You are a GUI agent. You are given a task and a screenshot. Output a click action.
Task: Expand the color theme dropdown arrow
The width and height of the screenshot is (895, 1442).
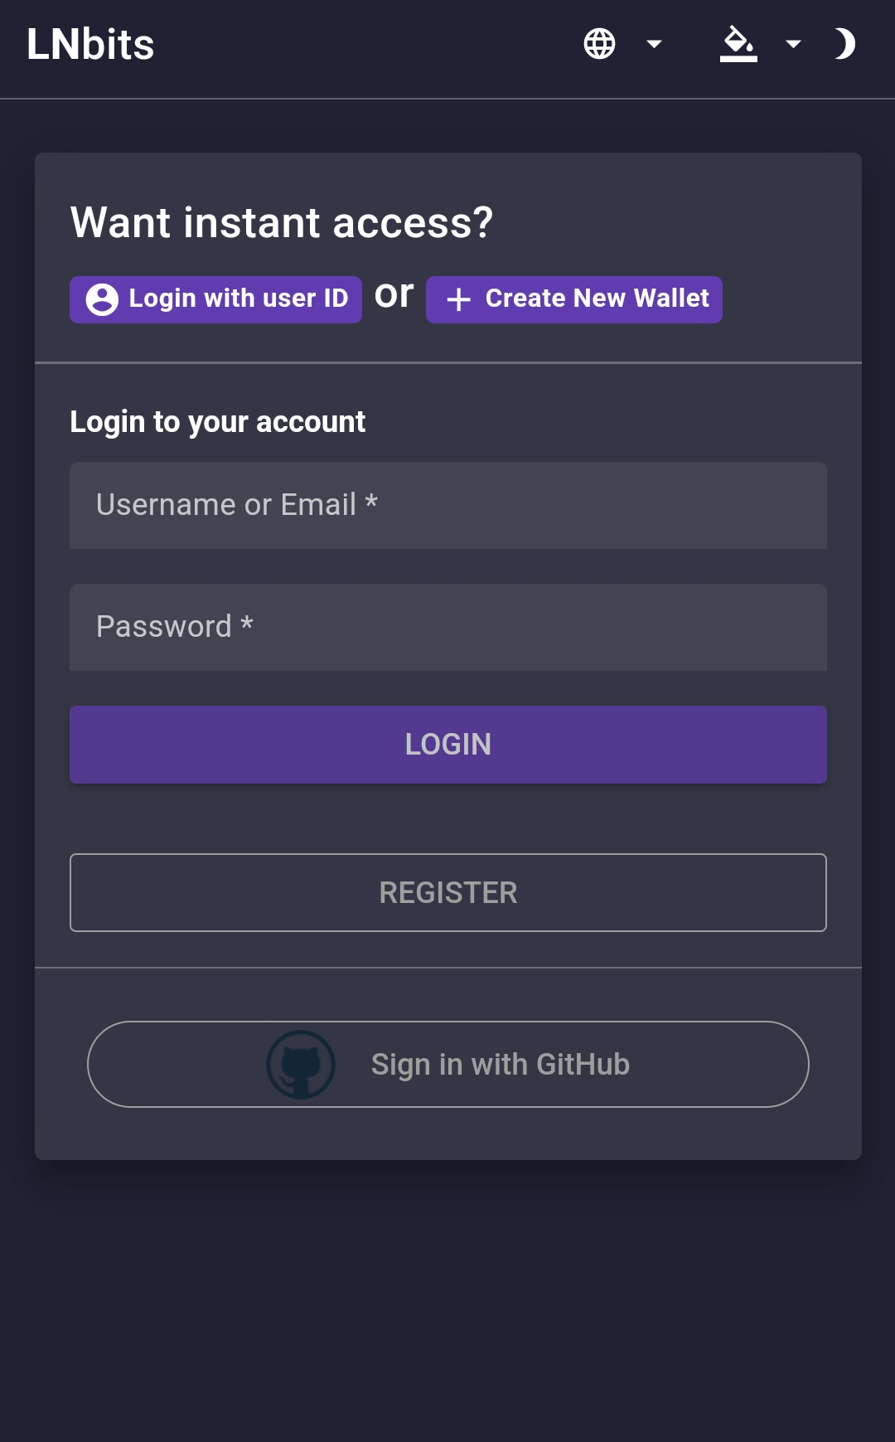(793, 44)
